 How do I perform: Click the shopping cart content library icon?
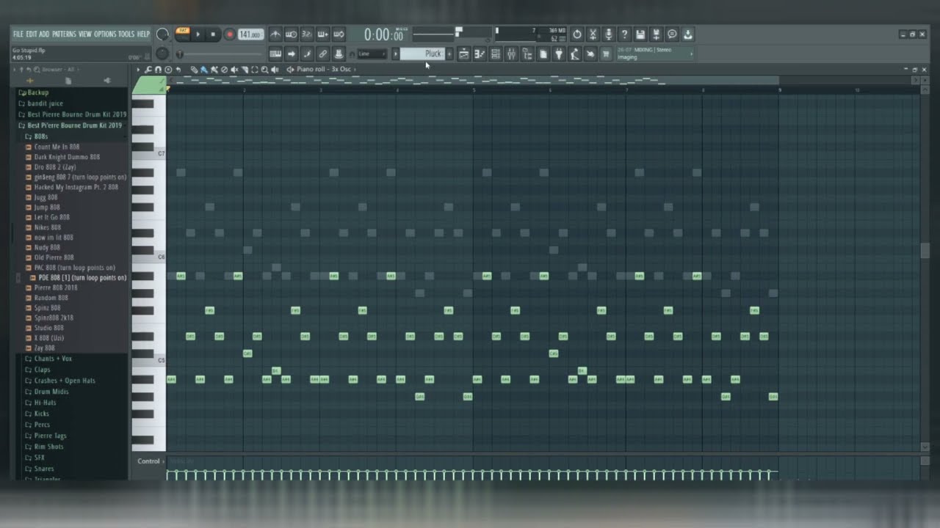point(605,54)
